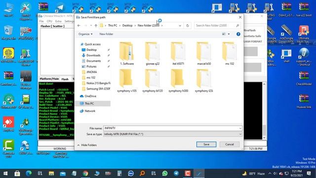Change view layout icon
316x178 pixels.
224,34
